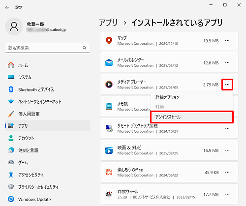Click the 詐欺ウォール app icon
This screenshot has width=246, height=206.
pos(109,194)
